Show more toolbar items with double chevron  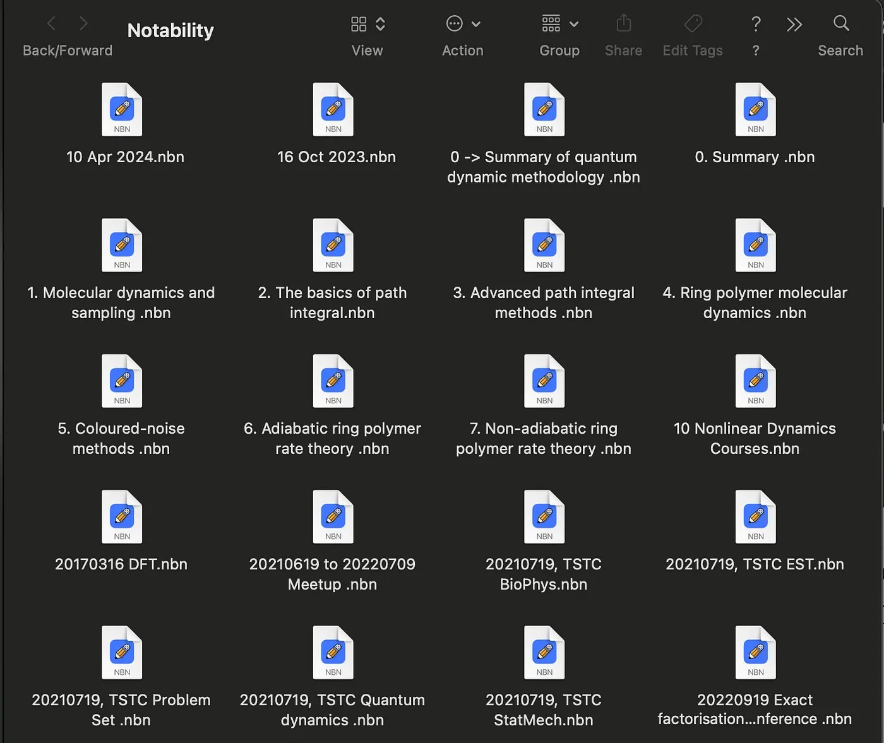(794, 24)
